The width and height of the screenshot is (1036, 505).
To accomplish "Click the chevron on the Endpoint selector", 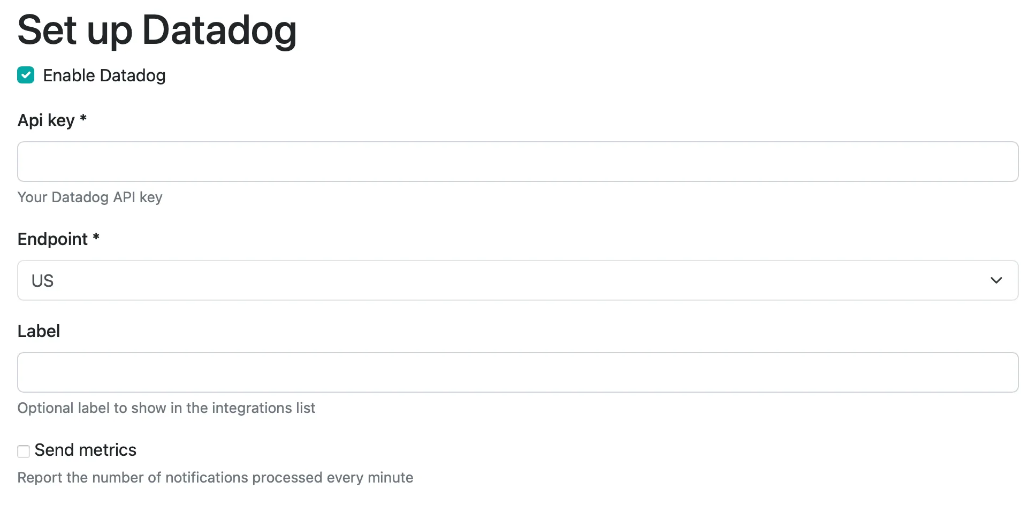I will pyautogui.click(x=996, y=280).
